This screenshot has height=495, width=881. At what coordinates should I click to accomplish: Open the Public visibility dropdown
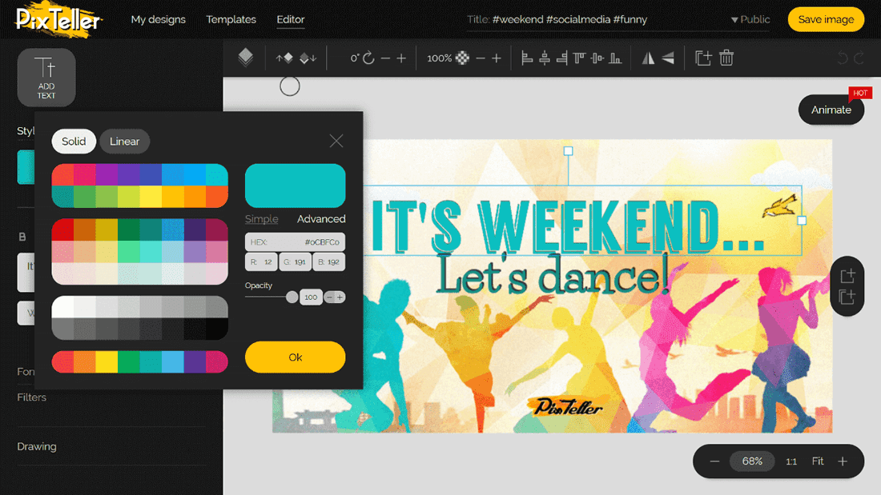[750, 20]
